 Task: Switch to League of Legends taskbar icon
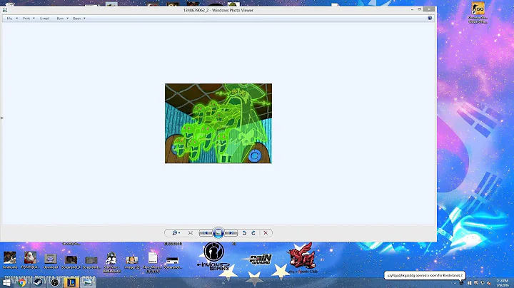pos(71,282)
